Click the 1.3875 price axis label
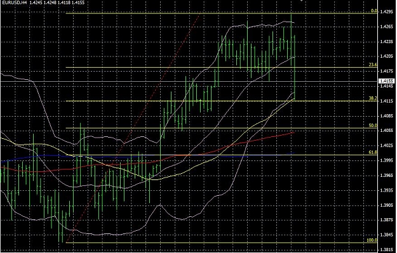This screenshot has height=253, width=397. click(x=387, y=220)
